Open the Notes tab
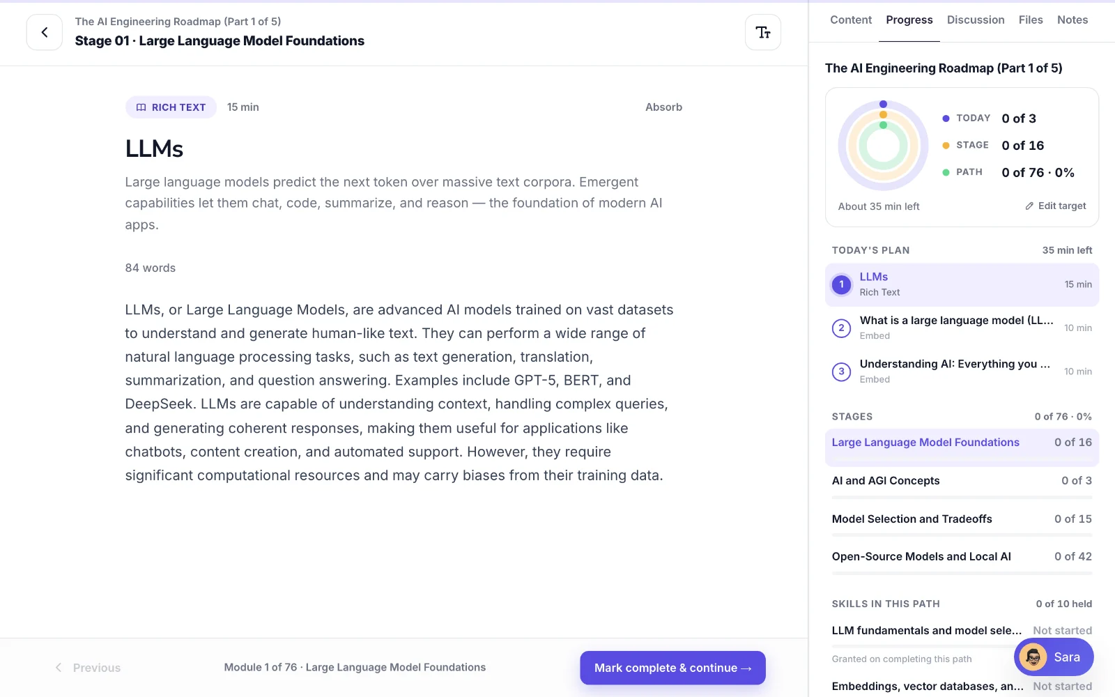This screenshot has height=697, width=1115. pos(1072,20)
